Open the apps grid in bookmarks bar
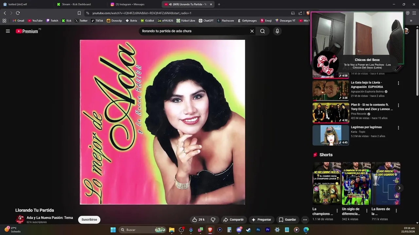 [x=4, y=21]
